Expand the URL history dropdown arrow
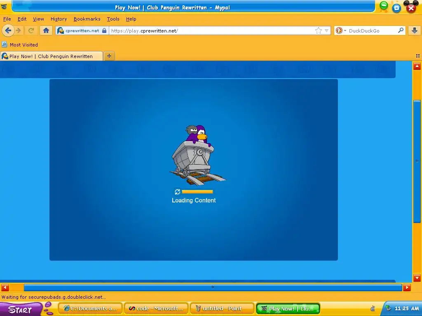The height and width of the screenshot is (316, 422). coord(326,30)
